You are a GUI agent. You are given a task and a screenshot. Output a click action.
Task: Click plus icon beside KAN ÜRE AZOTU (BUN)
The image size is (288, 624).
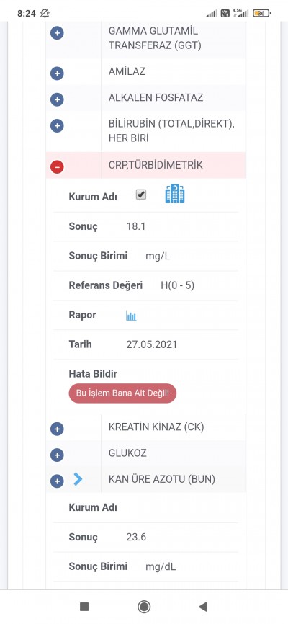click(x=57, y=481)
